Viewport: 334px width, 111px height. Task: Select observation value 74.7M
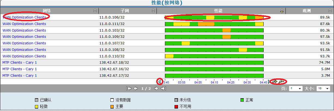324,62
